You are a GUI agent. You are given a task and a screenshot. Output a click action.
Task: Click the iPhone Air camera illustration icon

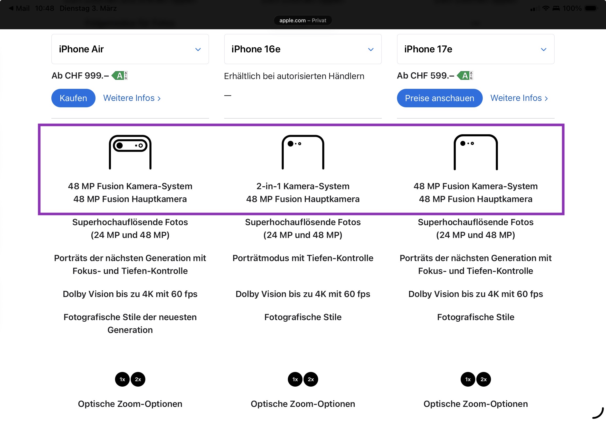[130, 152]
